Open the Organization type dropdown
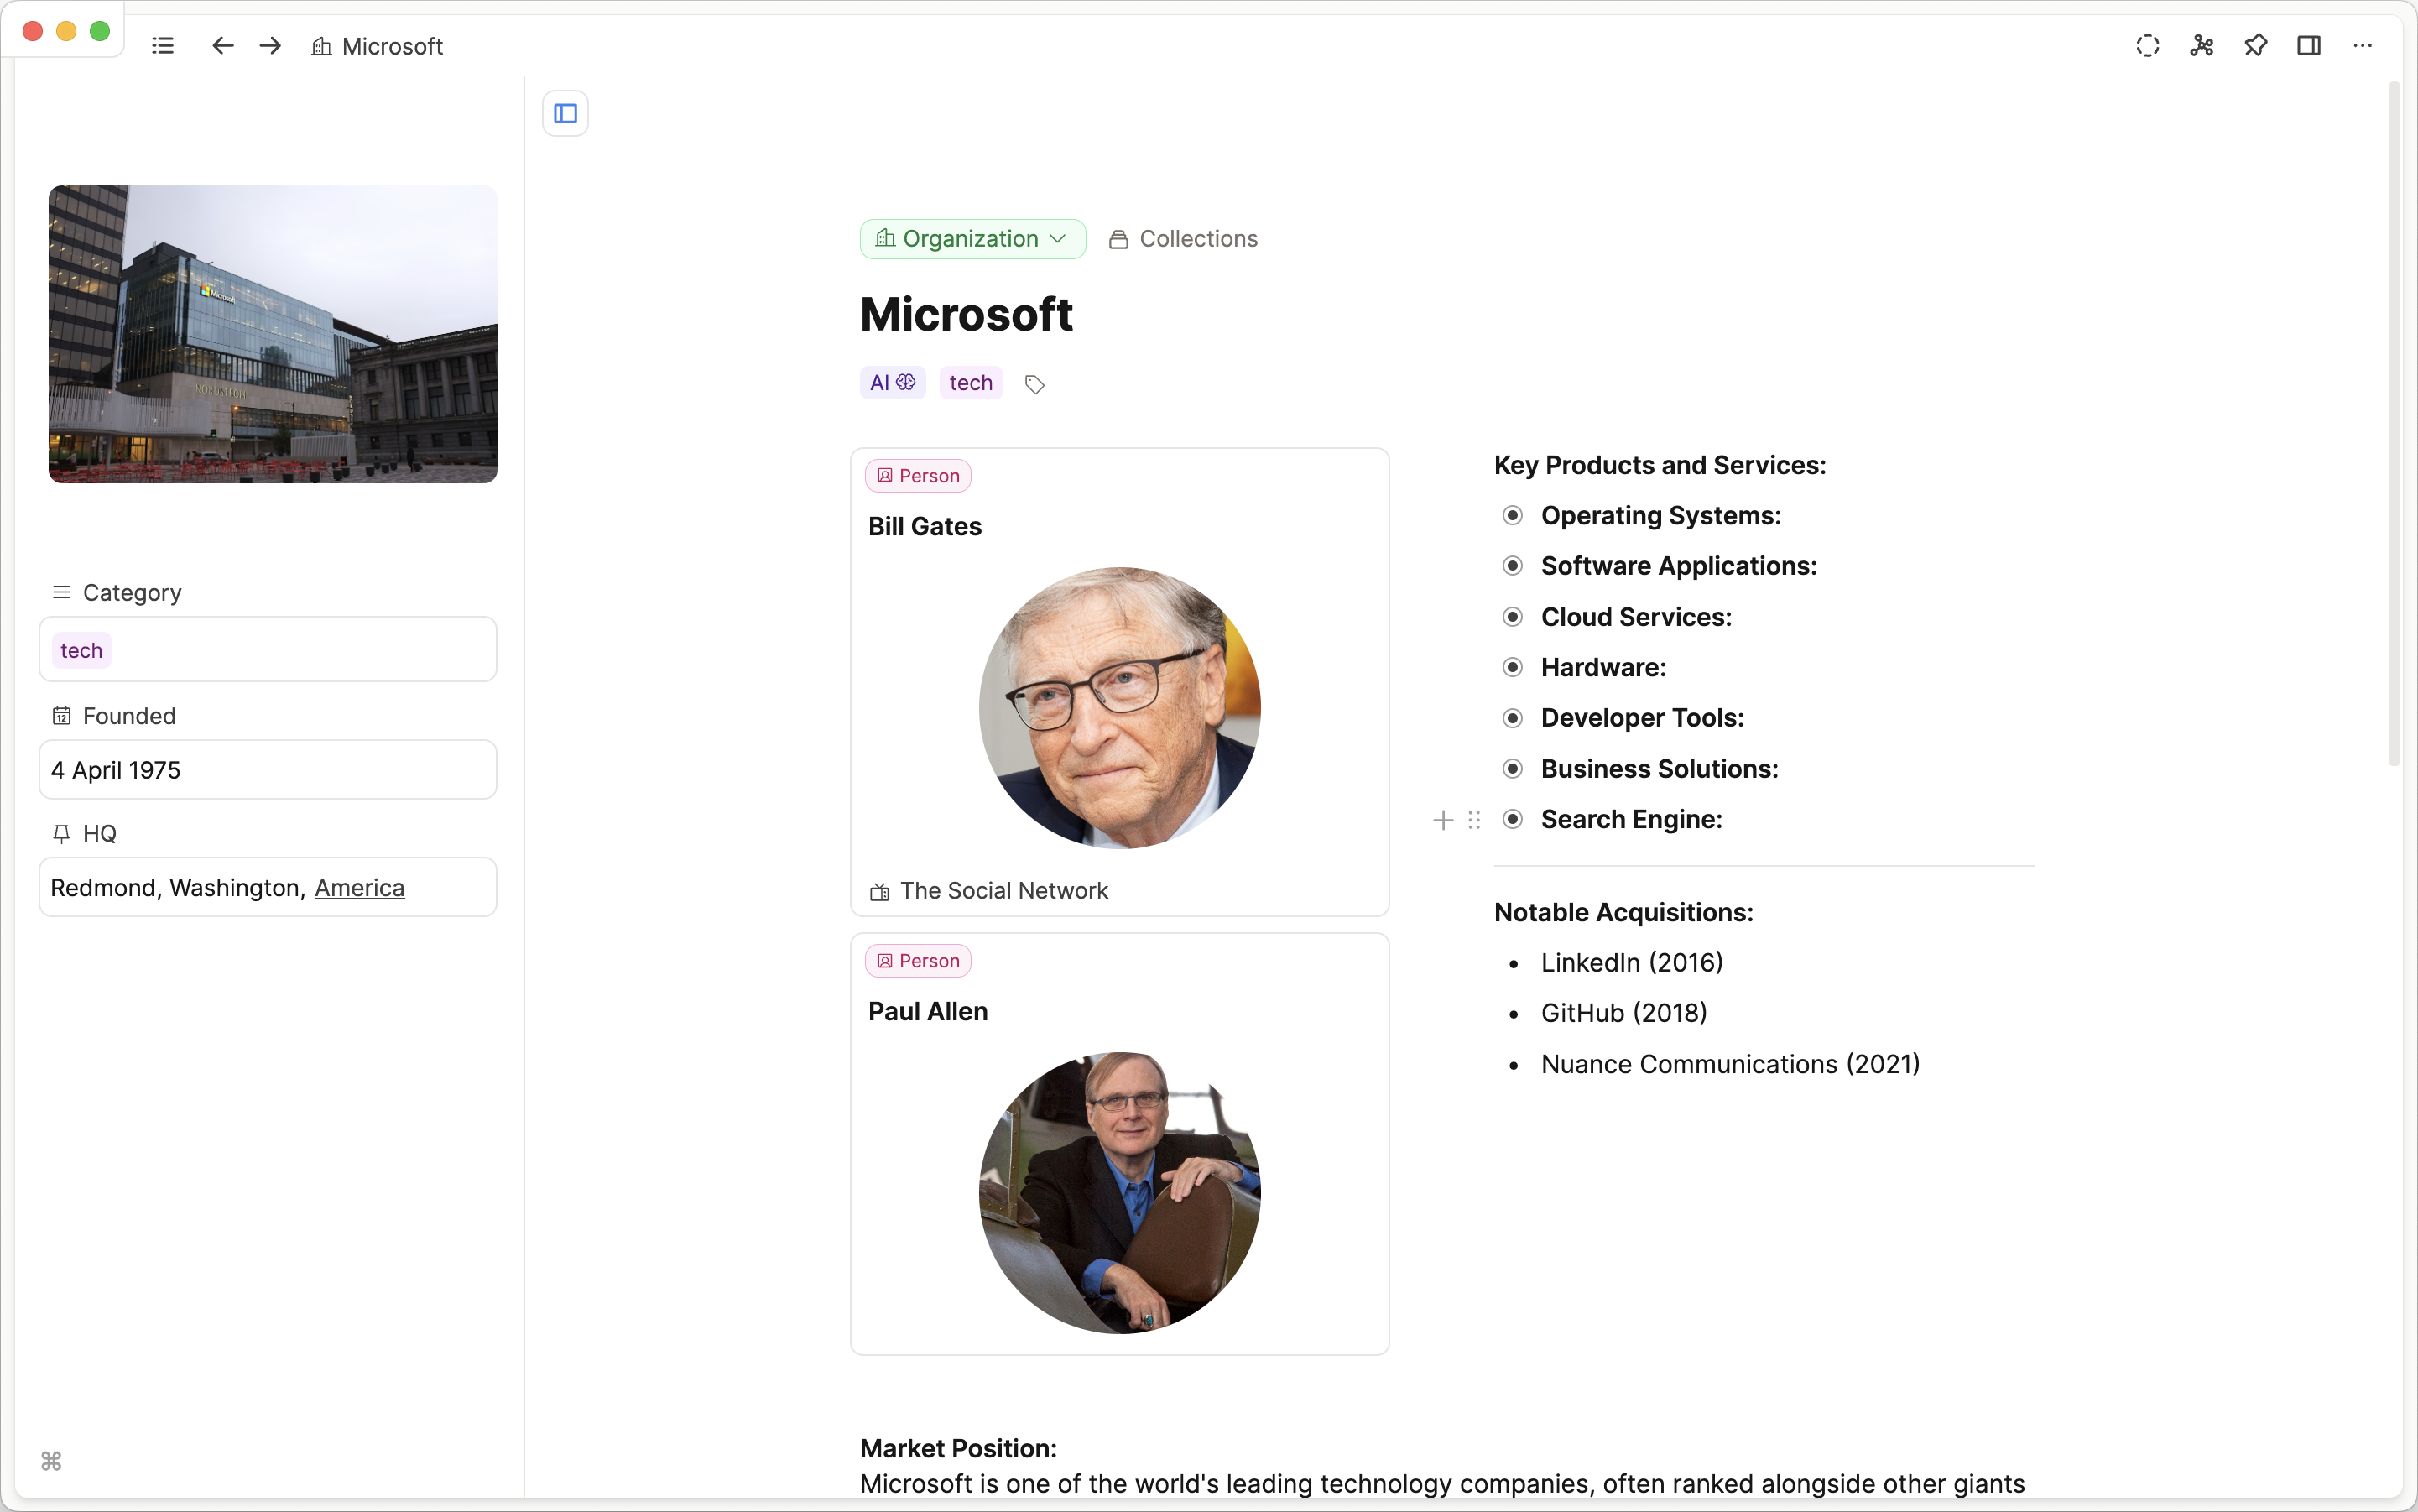Viewport: 2418px width, 1512px height. click(x=972, y=239)
